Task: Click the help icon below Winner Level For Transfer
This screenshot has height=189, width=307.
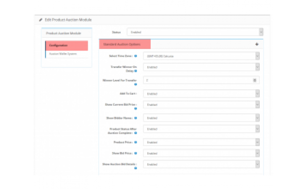Action: point(136,85)
